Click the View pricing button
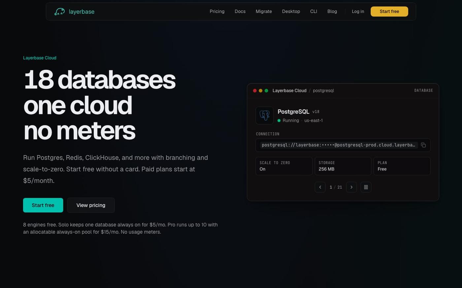462x288 pixels. point(91,205)
